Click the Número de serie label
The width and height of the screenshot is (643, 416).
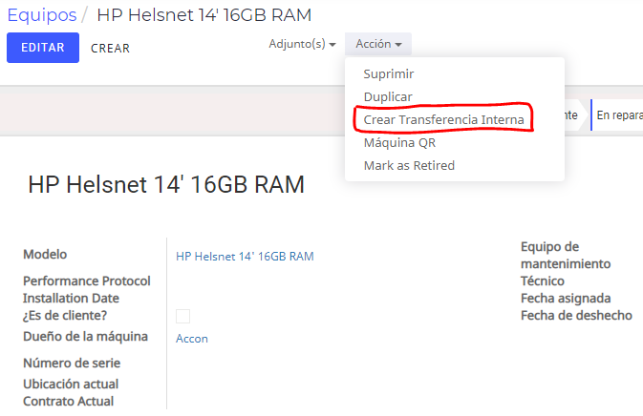tap(72, 364)
